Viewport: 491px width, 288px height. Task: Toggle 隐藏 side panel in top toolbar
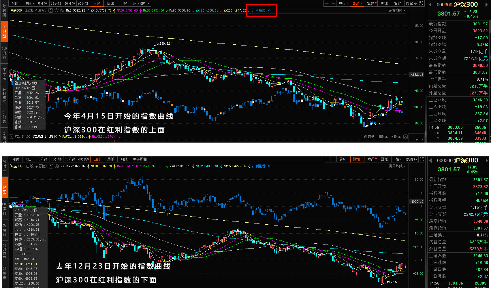click(411, 3)
